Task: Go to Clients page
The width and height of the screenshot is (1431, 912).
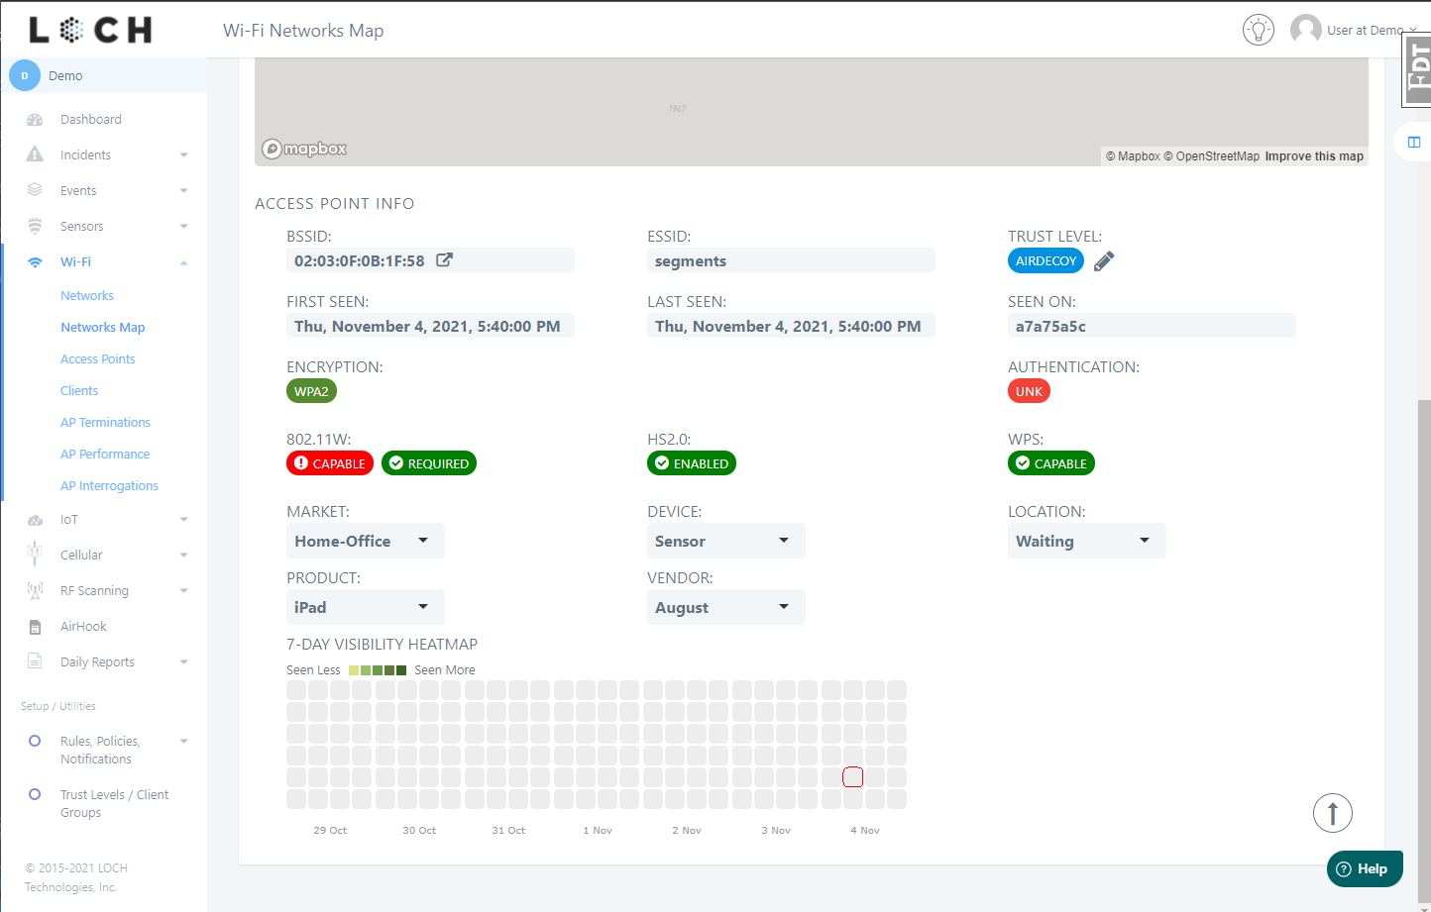Action: [79, 391]
